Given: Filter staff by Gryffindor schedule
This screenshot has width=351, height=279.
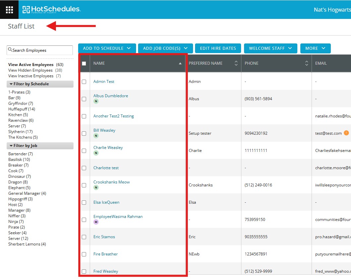Looking at the screenshot, I should 21,104.
